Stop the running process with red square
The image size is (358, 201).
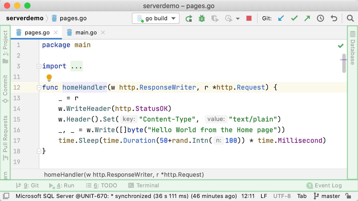[249, 18]
